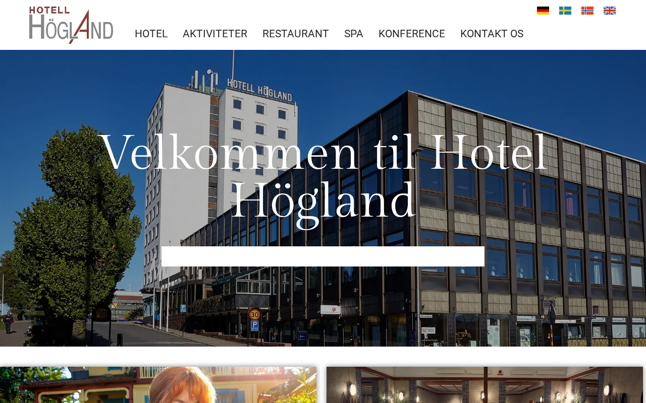
Task: Open the HOTEL menu item
Action: (151, 34)
